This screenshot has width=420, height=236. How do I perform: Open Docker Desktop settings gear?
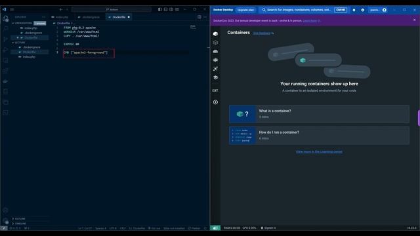tap(363, 10)
